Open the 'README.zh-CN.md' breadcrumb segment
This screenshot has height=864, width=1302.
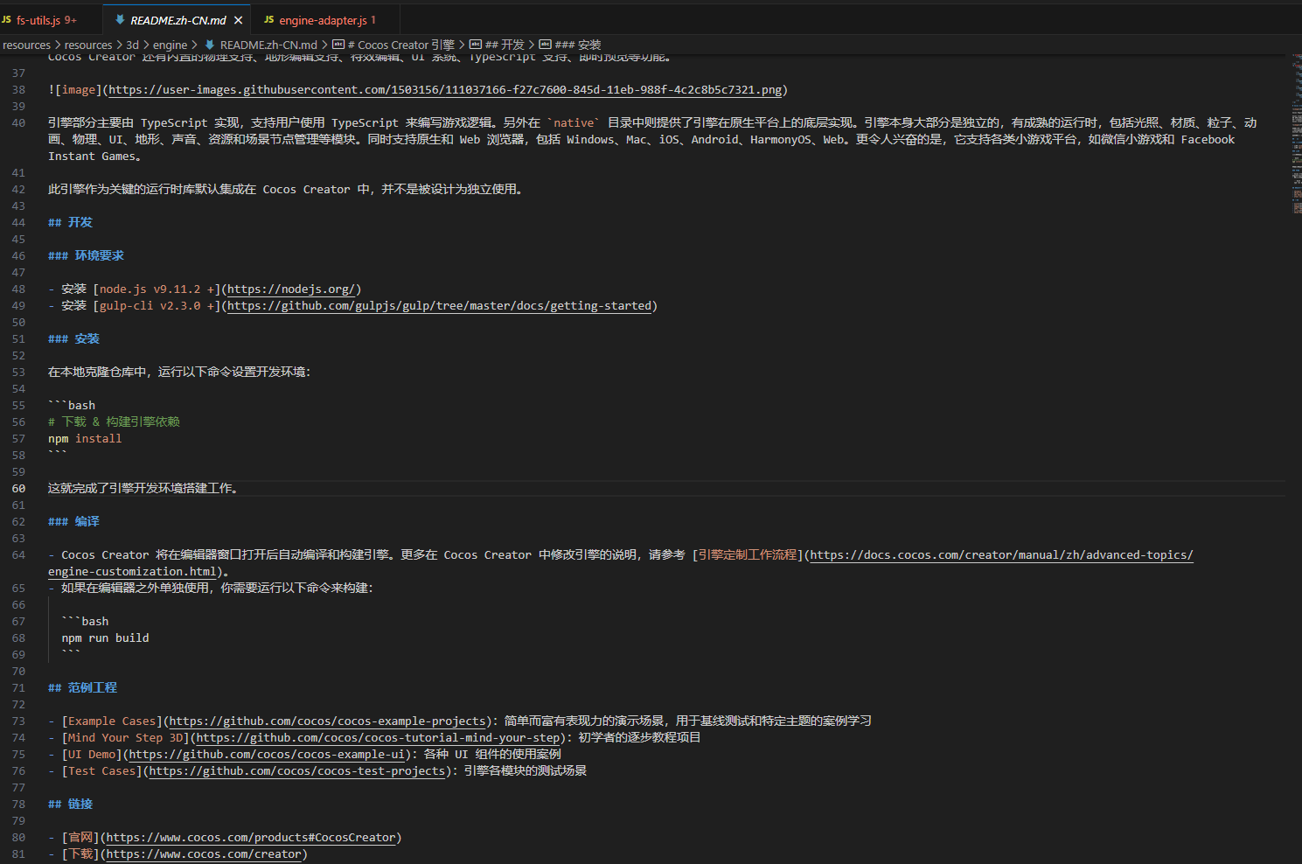pyautogui.click(x=268, y=45)
